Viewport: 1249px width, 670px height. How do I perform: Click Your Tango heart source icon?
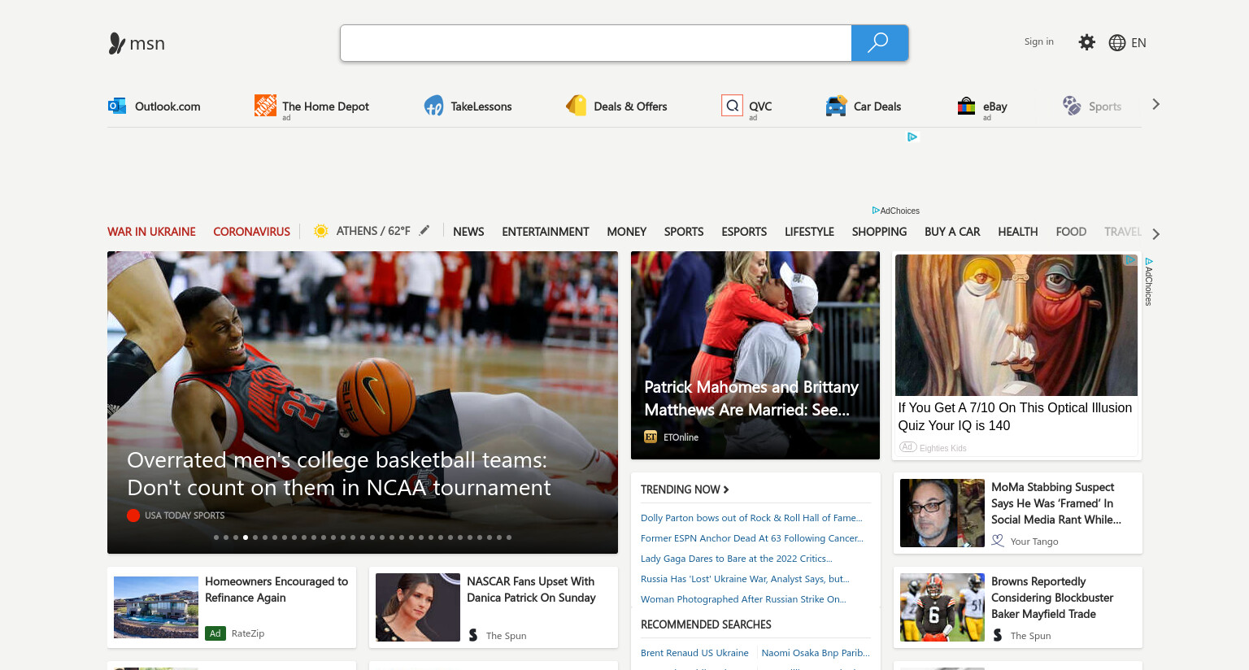[x=998, y=541]
